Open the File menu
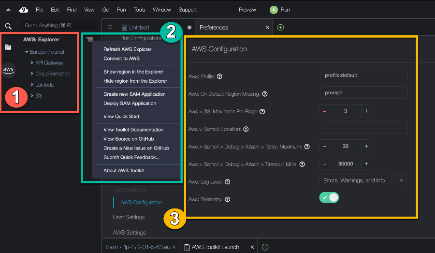The image size is (435, 253). [x=40, y=10]
